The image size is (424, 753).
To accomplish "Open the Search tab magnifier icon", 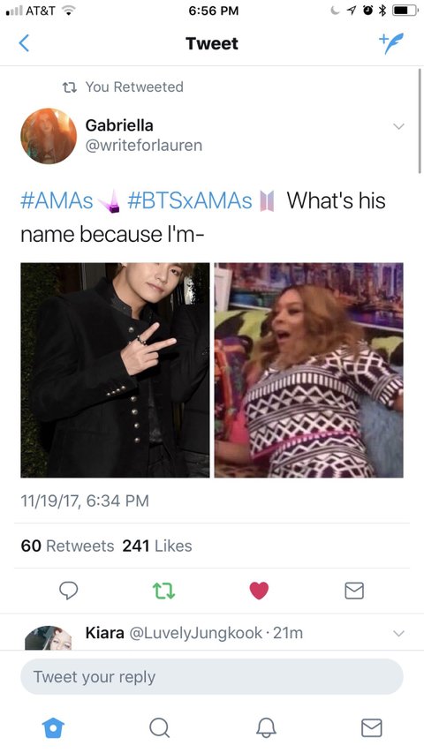I will pyautogui.click(x=159, y=727).
